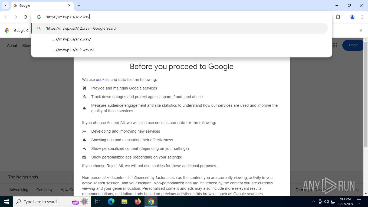The width and height of the screenshot is (368, 207).
Task: Click the Before you proceed heading
Action: 182,67
